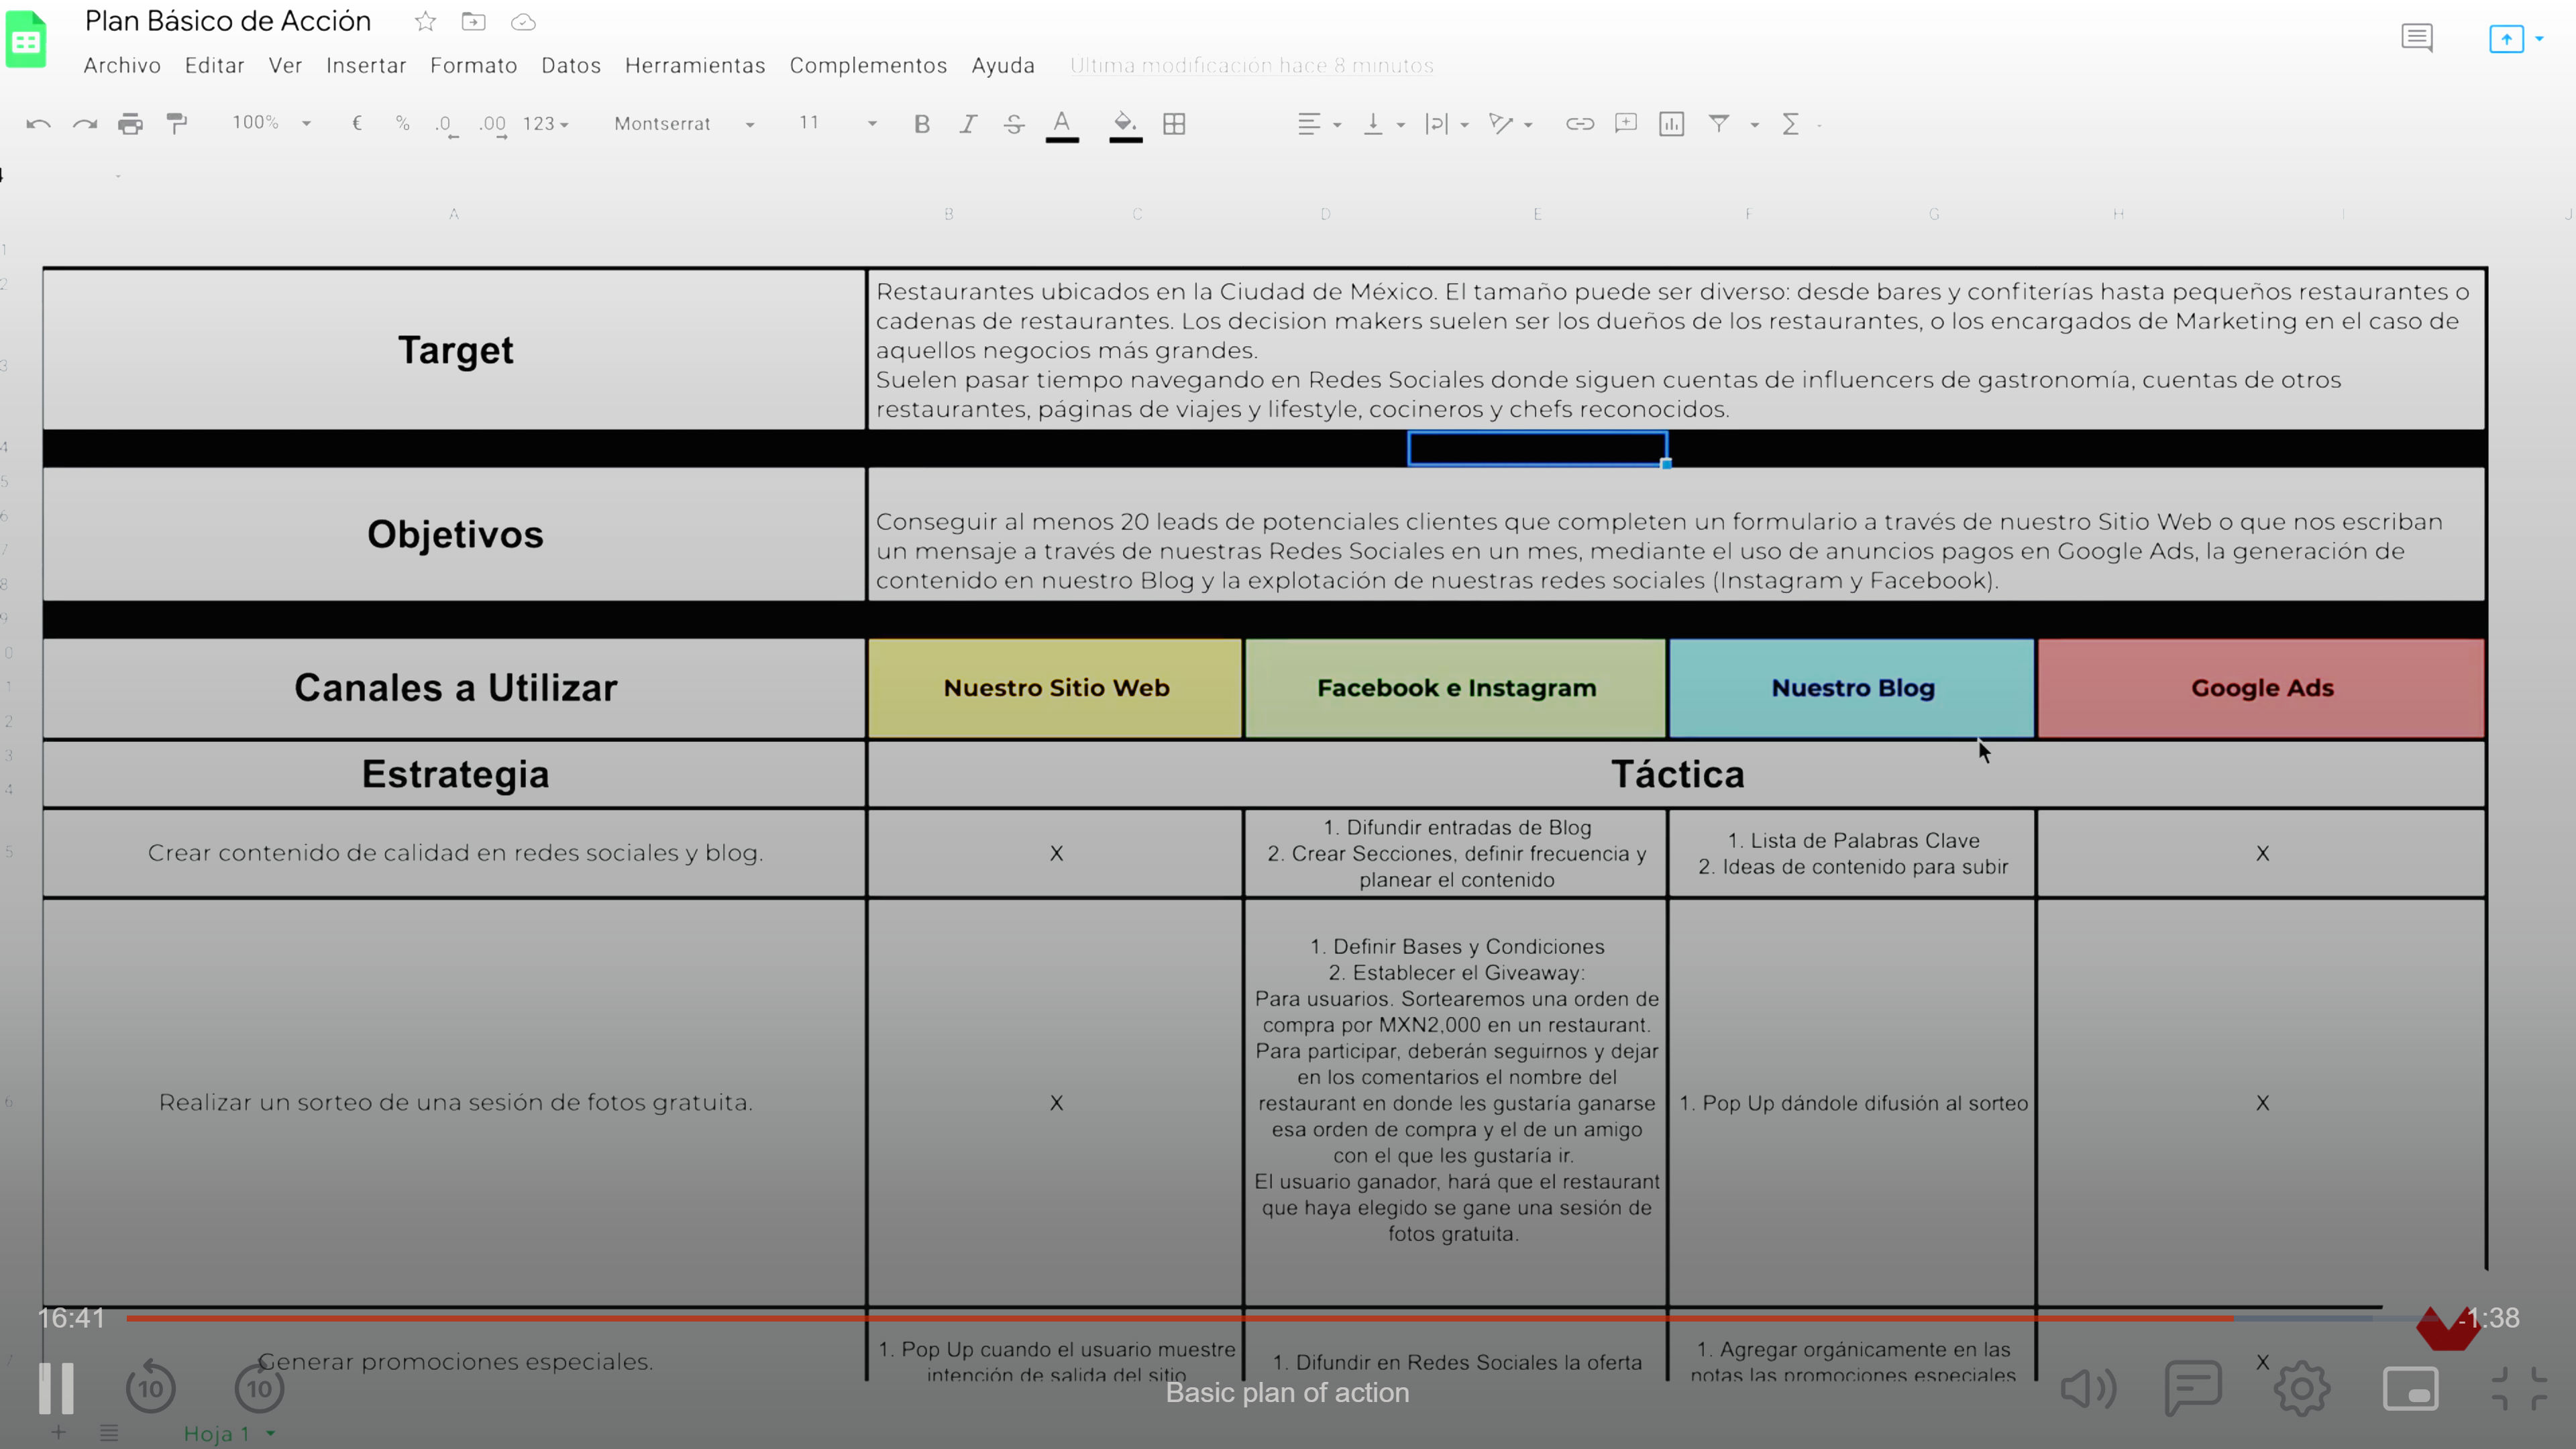This screenshot has width=2576, height=1449.
Task: Click the print icon in toolbar
Action: coord(130,123)
